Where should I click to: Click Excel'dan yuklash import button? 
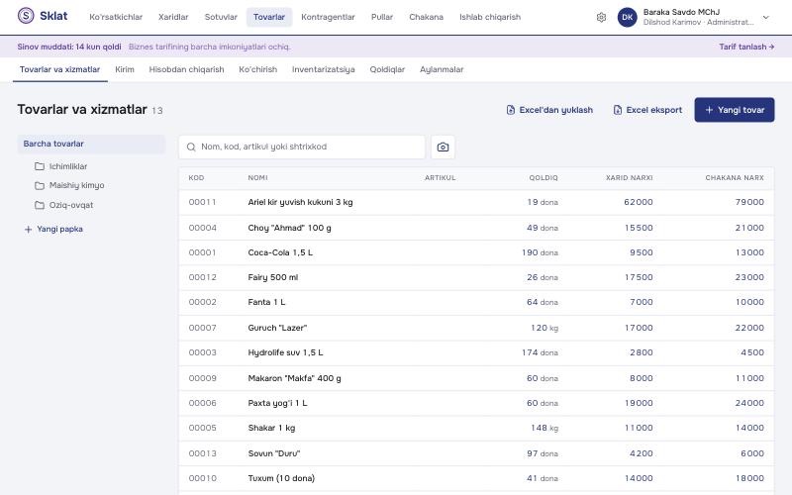[x=549, y=110]
